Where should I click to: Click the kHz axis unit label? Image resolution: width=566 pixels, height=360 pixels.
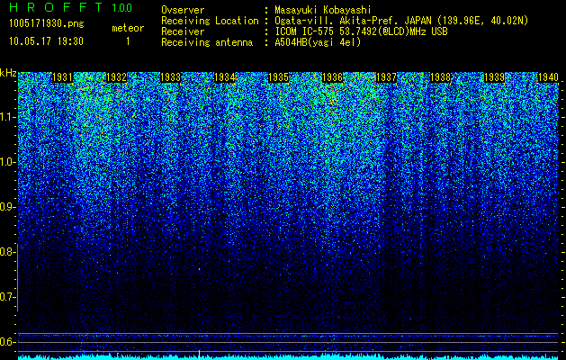(8, 73)
